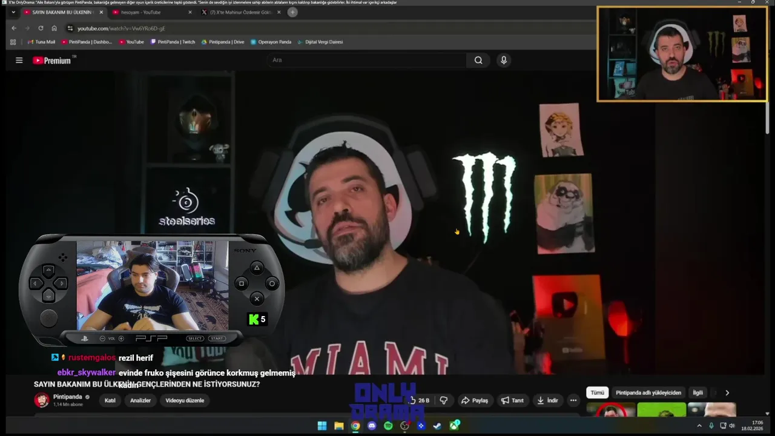The height and width of the screenshot is (436, 775).
Task: Open the browser home page icon
Action: (54, 28)
